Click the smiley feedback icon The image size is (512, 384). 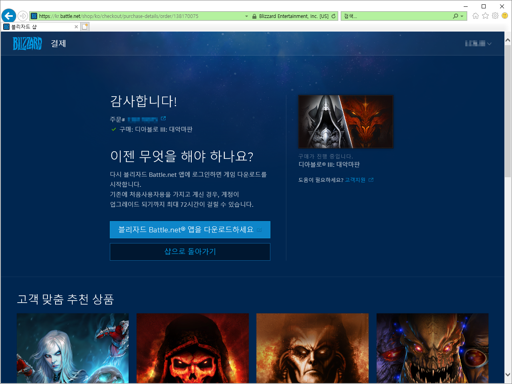pyautogui.click(x=505, y=16)
